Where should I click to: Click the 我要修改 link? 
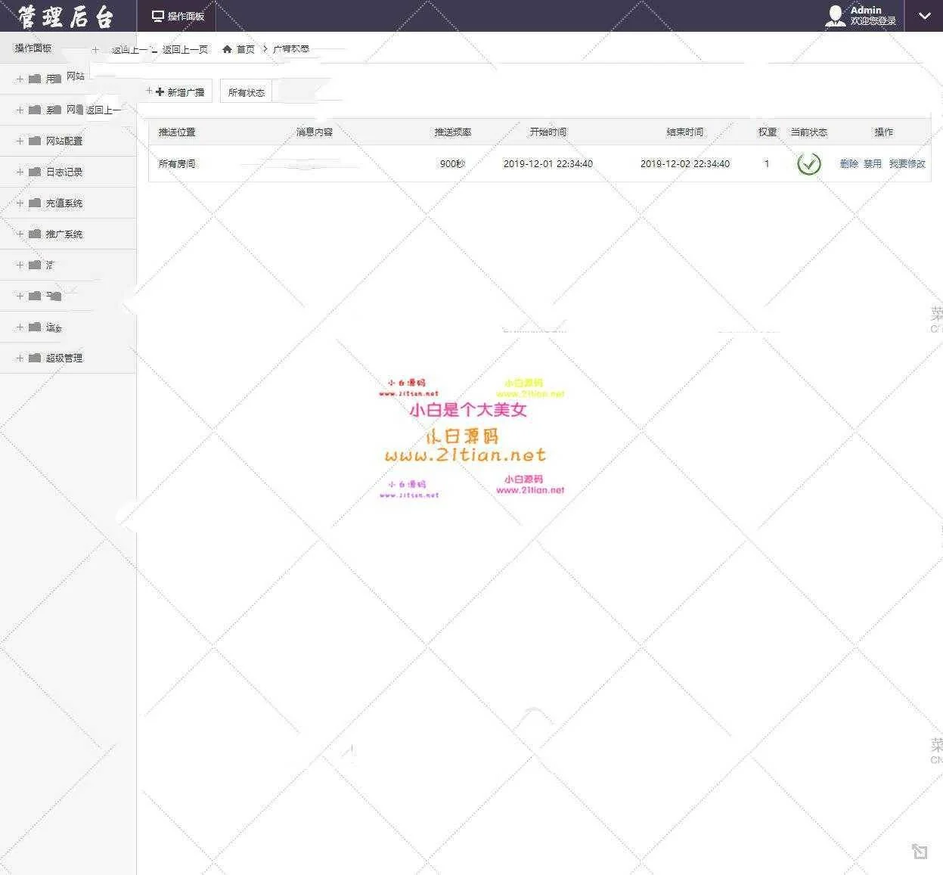[907, 163]
